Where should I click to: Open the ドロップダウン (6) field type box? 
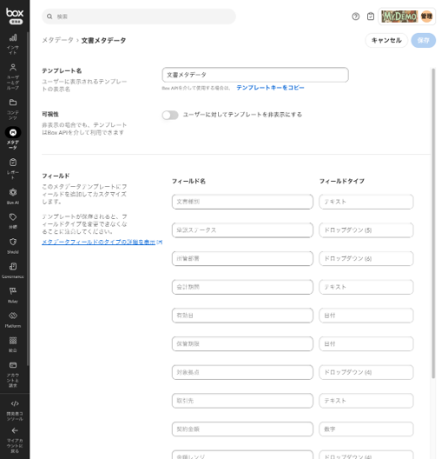366,258
